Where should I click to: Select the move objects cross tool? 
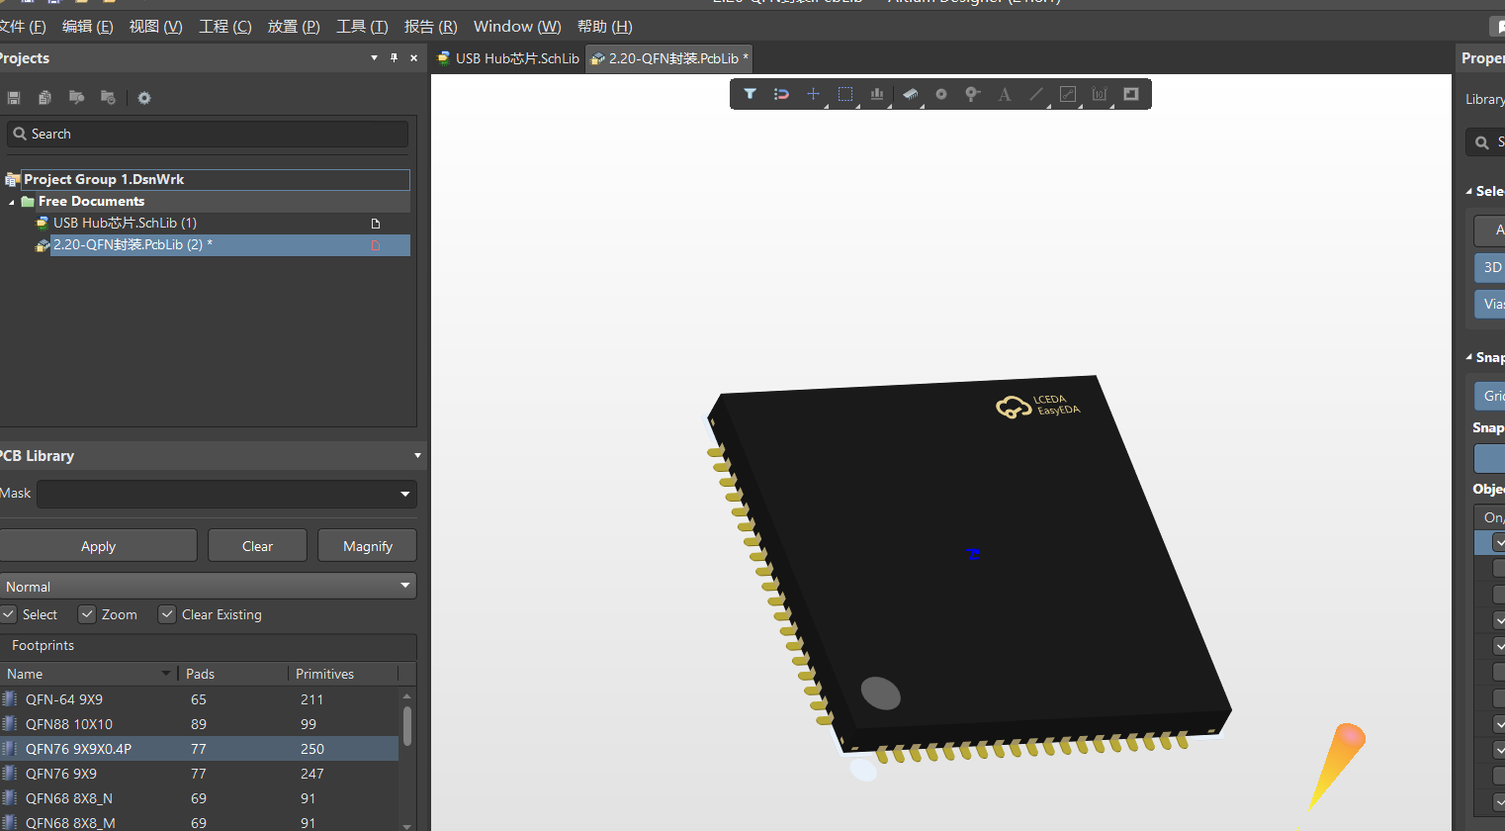[813, 94]
